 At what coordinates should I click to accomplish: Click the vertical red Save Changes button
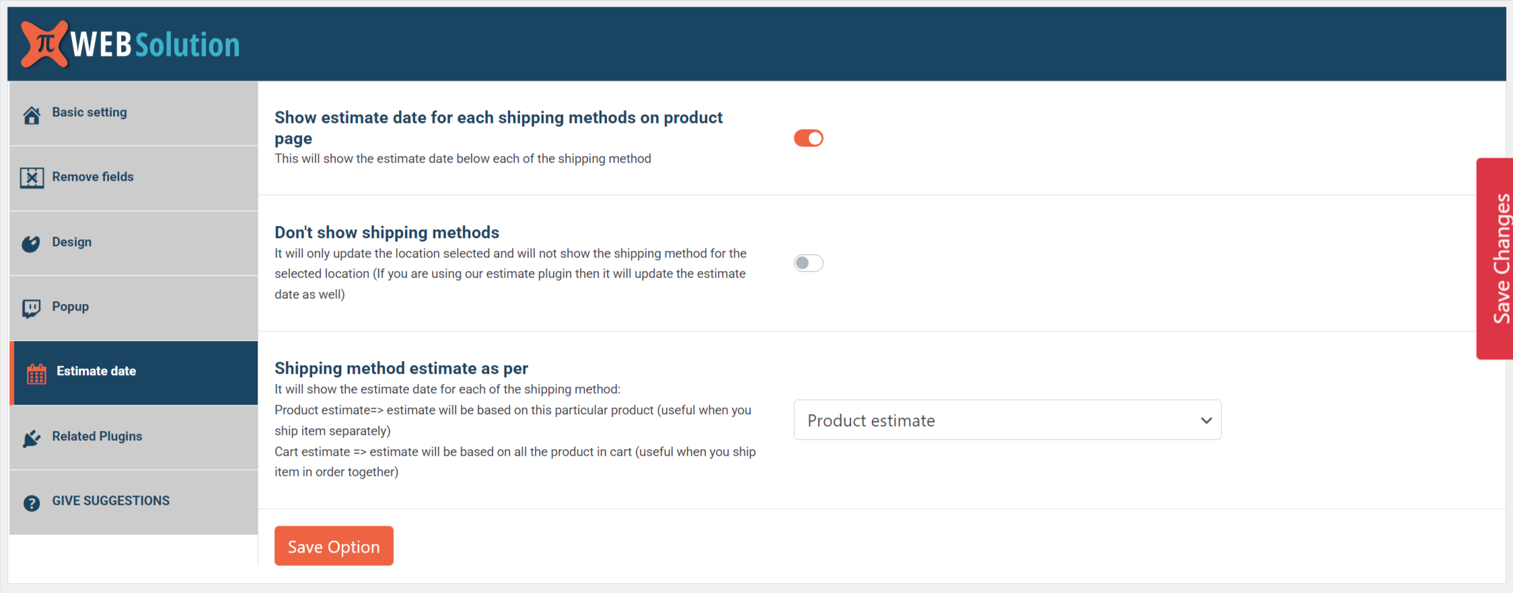(1495, 259)
